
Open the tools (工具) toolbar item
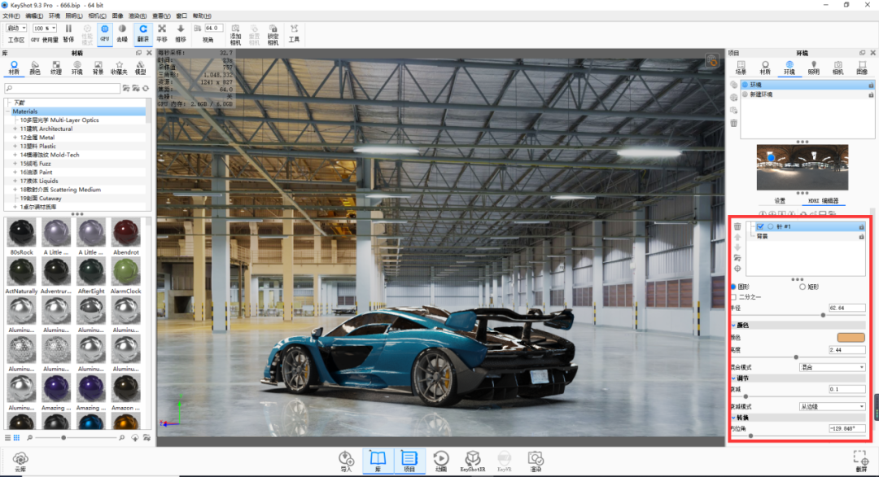pos(294,33)
